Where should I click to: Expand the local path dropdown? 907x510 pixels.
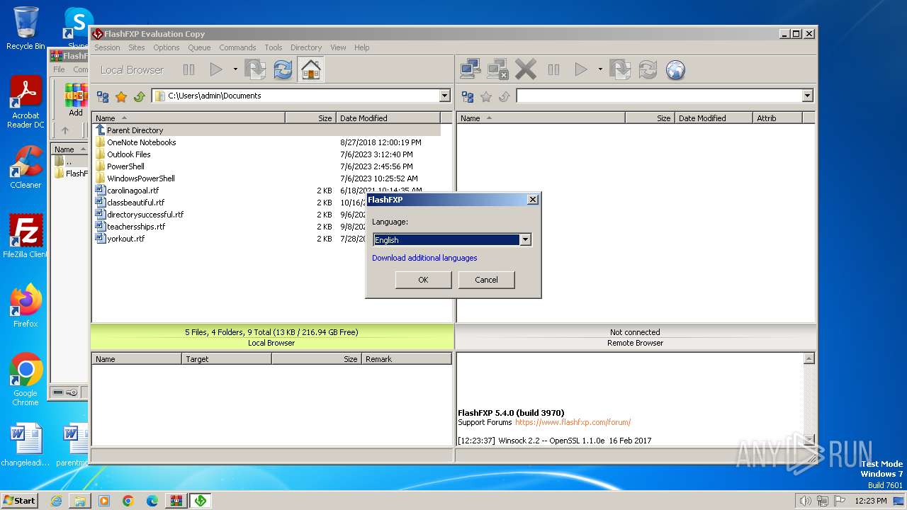(x=445, y=96)
